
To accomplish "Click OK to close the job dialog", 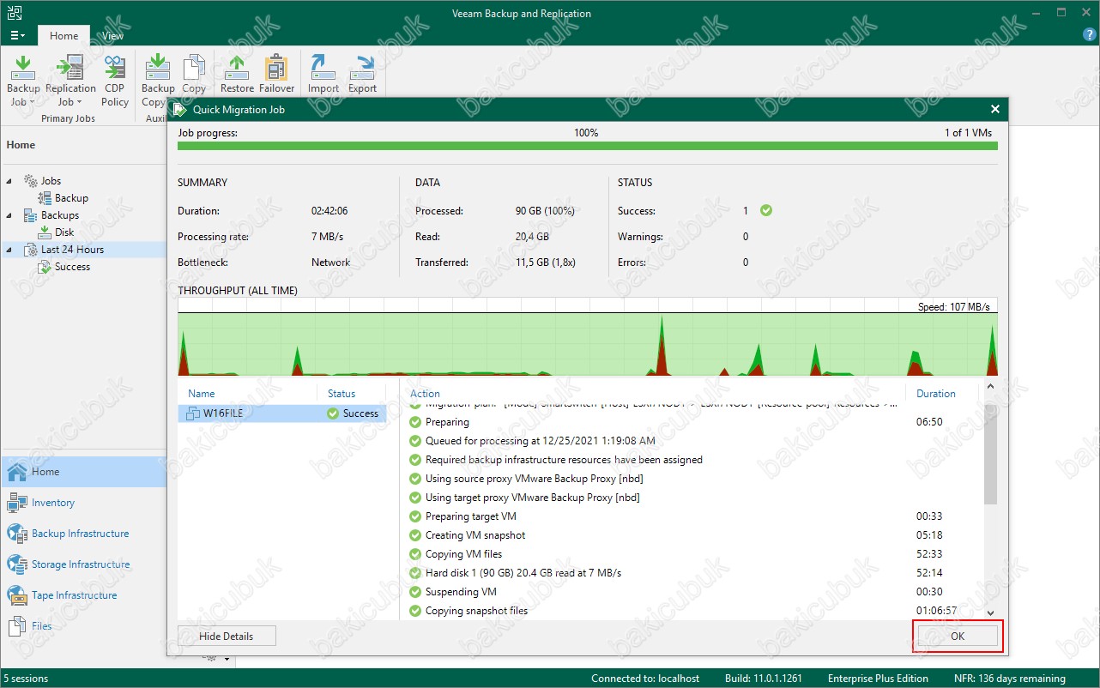I will tap(958, 636).
